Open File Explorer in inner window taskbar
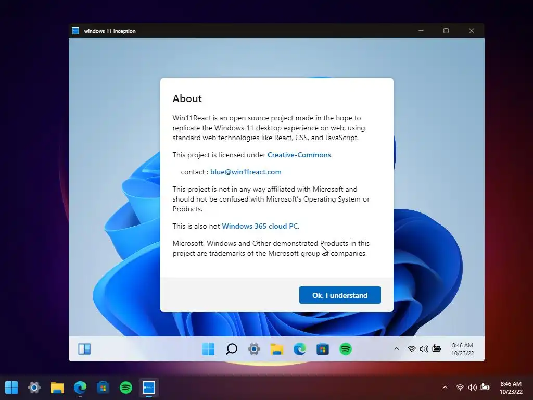This screenshot has height=400, width=533. pyautogui.click(x=277, y=349)
